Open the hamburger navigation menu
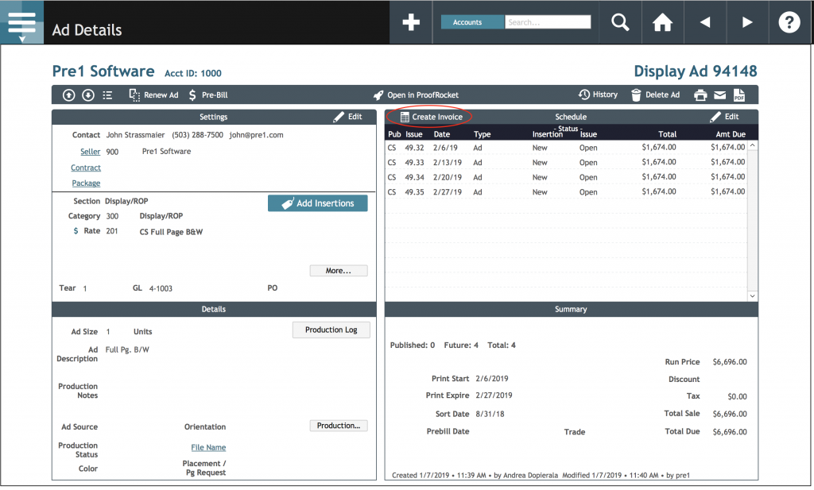Screen dimensions: 814x490 click(x=21, y=21)
